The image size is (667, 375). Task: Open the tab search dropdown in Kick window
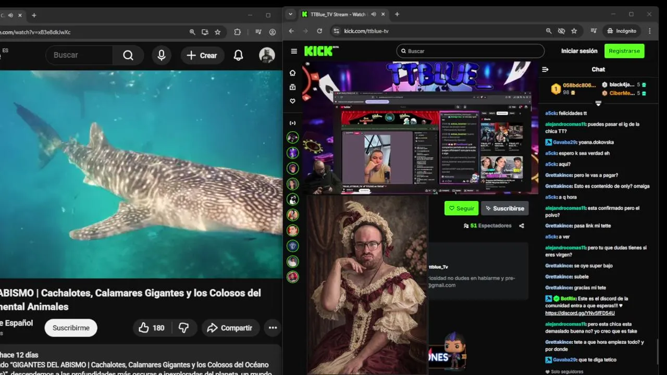click(x=291, y=15)
